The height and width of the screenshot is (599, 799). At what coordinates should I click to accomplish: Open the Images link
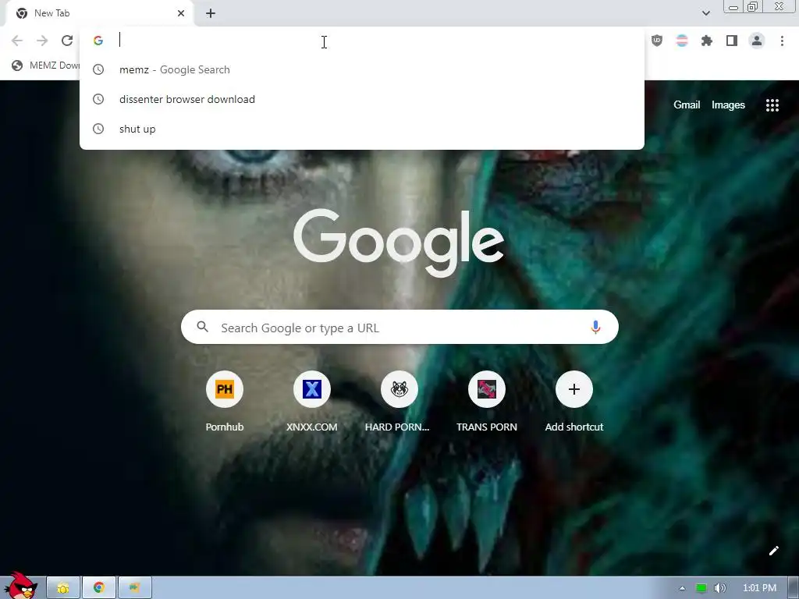[x=728, y=105]
